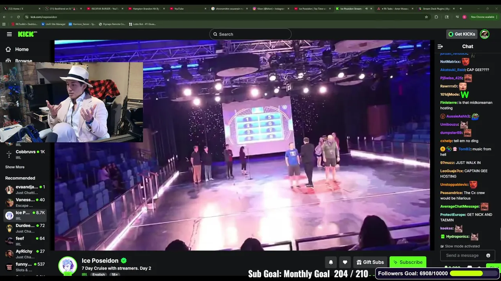This screenshot has width=501, height=281.
Task: Open a new browser tab
Action: (461, 9)
